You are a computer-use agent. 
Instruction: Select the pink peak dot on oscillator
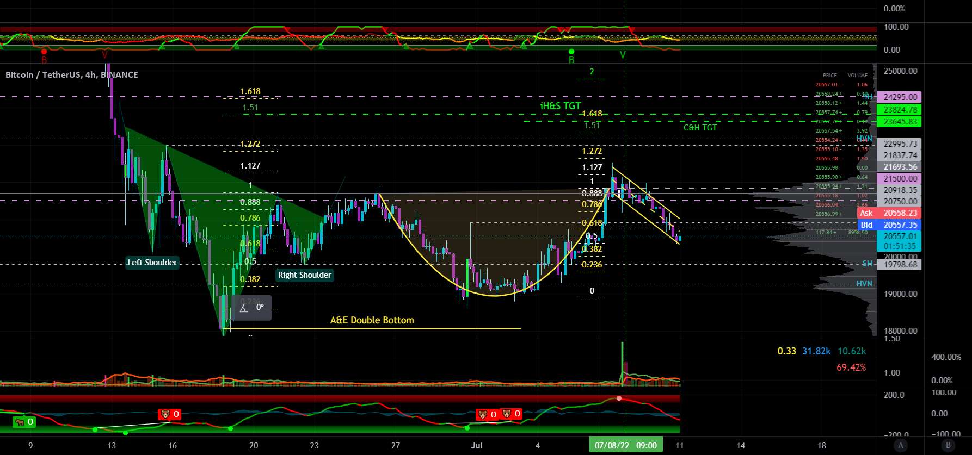pos(619,398)
